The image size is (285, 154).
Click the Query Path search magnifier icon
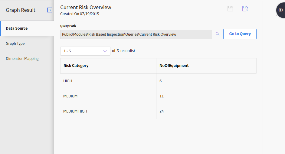218,34
